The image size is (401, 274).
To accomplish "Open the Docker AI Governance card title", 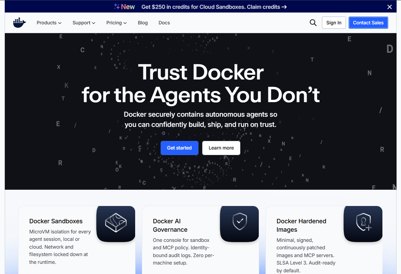I will 170,225.
